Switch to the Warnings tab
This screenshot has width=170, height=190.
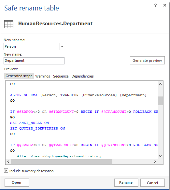[x=43, y=76]
